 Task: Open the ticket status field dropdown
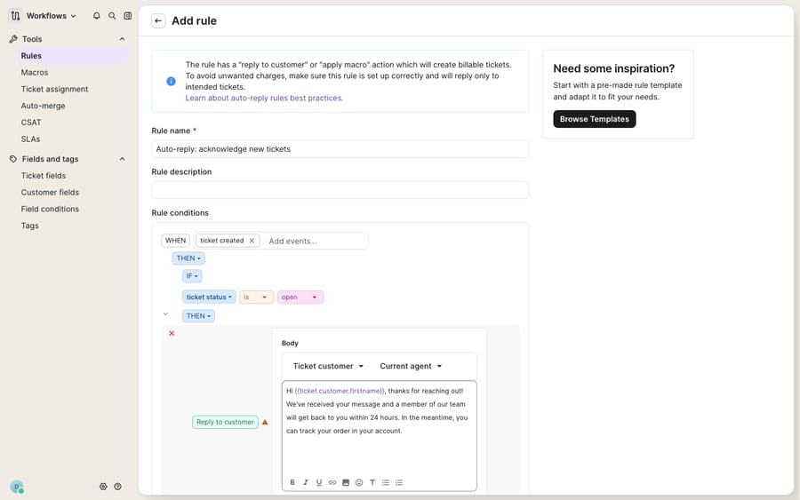pos(209,298)
